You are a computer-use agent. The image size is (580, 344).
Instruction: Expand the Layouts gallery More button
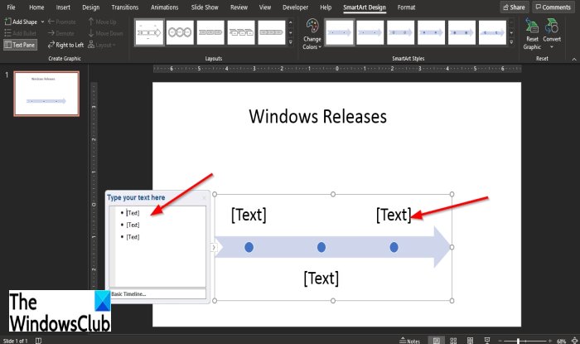click(290, 42)
